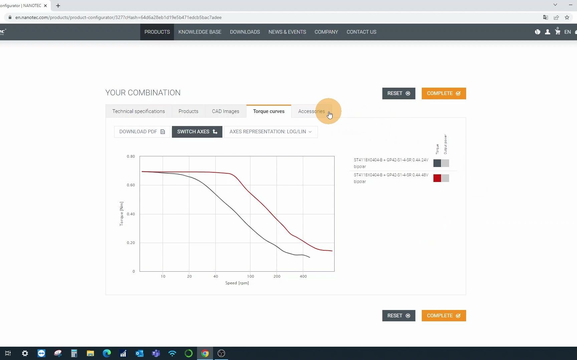The image size is (577, 360).
Task: Open new browser tab with plus icon
Action: pos(58,6)
